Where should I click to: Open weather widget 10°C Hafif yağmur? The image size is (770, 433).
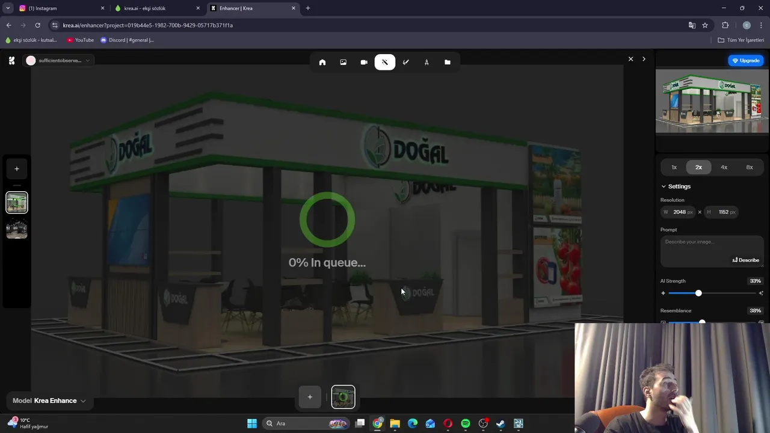pos(28,423)
